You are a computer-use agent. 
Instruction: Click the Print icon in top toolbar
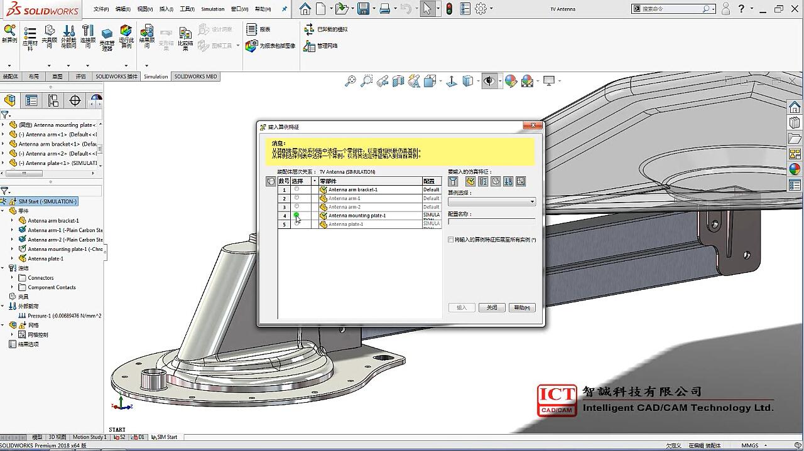coord(385,9)
